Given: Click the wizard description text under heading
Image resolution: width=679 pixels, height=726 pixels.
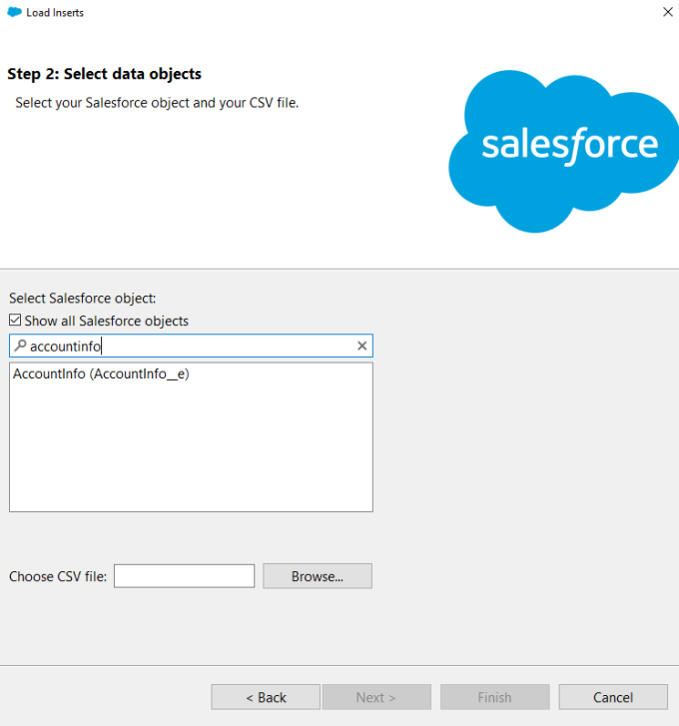Looking at the screenshot, I should pyautogui.click(x=157, y=103).
